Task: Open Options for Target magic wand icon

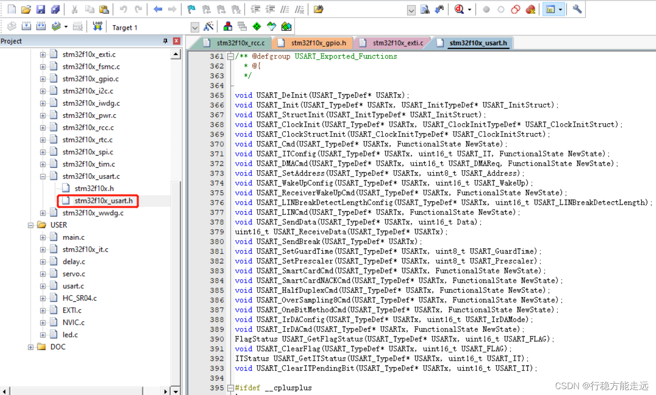Action: [208, 27]
